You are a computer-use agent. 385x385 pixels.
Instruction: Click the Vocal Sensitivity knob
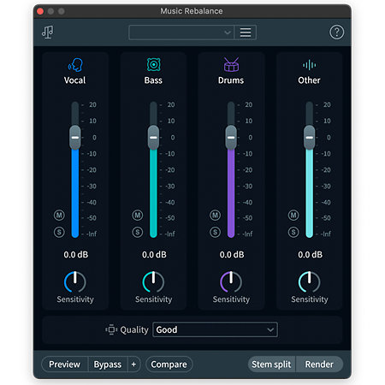[75, 281]
